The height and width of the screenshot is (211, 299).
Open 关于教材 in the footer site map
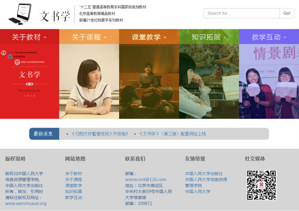point(74,174)
